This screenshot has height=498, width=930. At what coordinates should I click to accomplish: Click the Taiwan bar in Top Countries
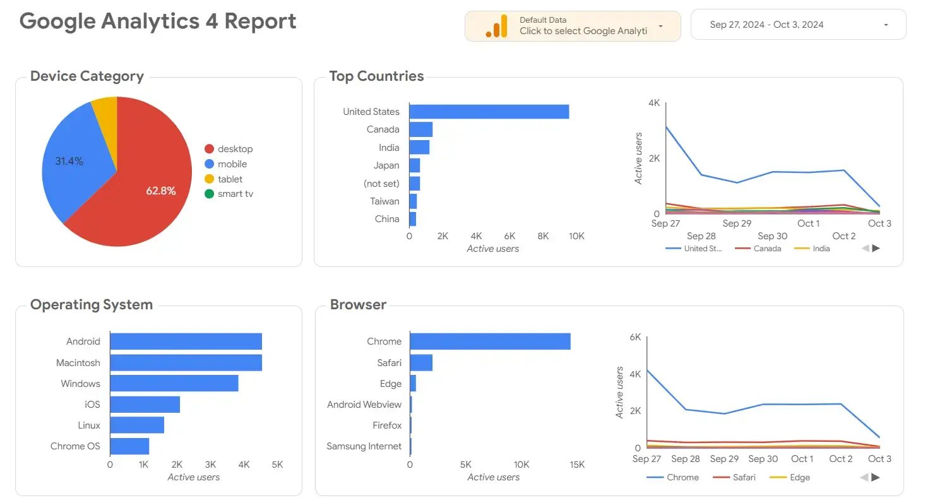click(x=414, y=201)
